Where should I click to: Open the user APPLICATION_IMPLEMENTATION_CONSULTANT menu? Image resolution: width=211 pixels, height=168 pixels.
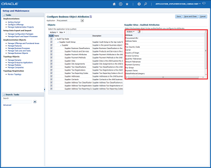click(x=178, y=4)
